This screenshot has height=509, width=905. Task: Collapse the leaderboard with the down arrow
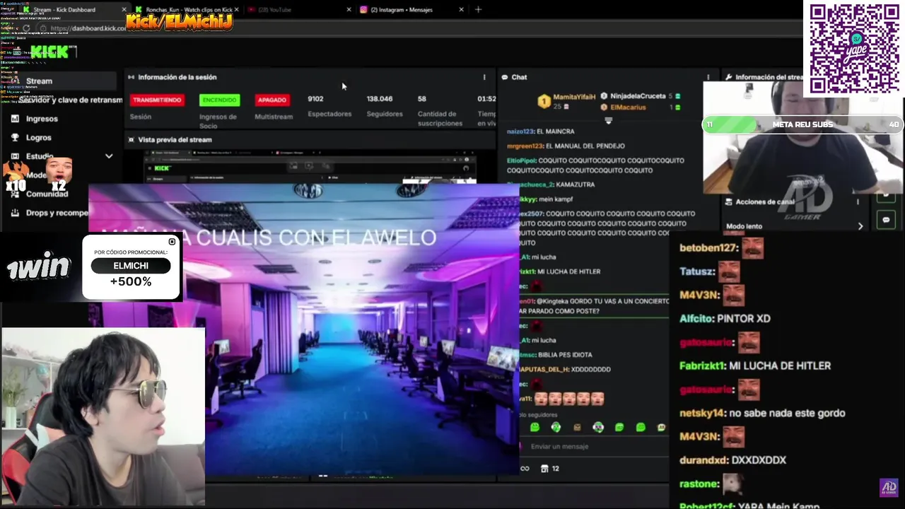(609, 121)
